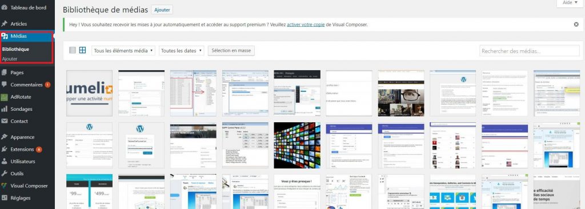Click the Commentaires notification badge
585x209 pixels.
click(x=47, y=85)
